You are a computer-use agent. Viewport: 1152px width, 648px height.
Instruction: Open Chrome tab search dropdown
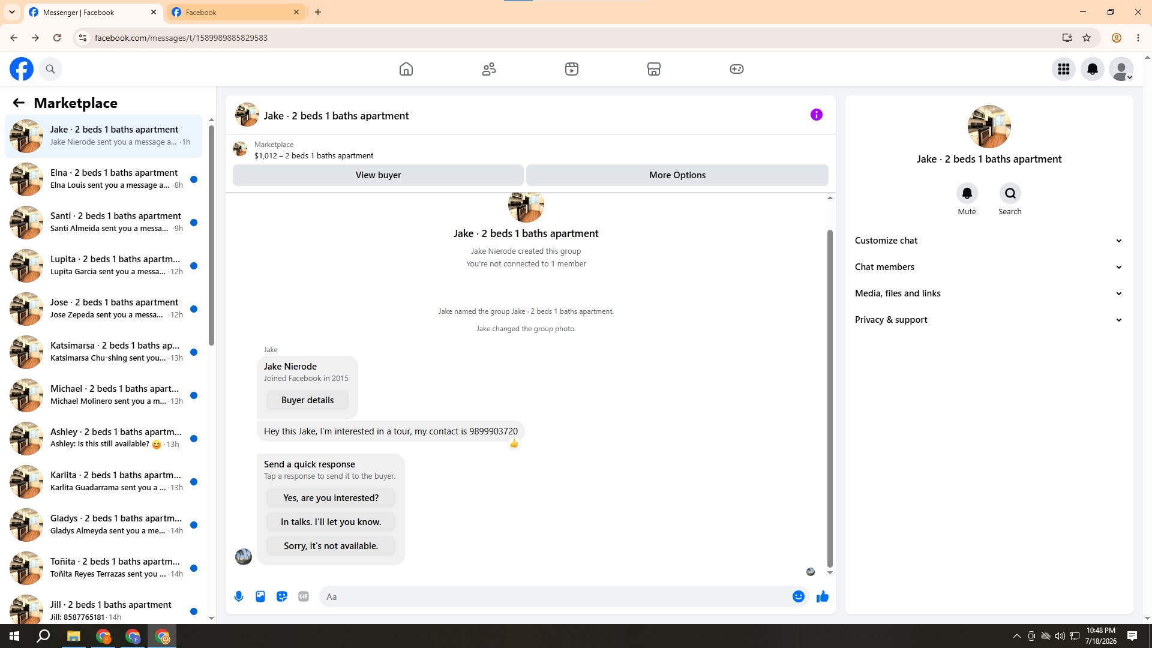[11, 12]
